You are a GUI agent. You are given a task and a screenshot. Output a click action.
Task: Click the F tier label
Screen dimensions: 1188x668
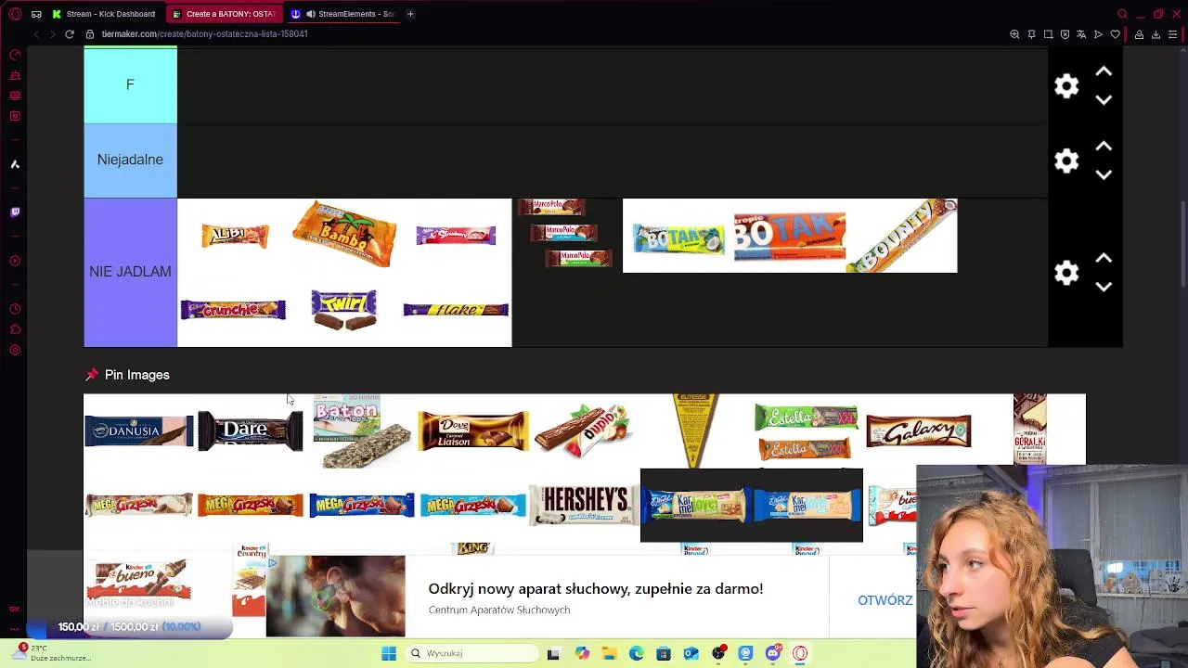tap(130, 85)
